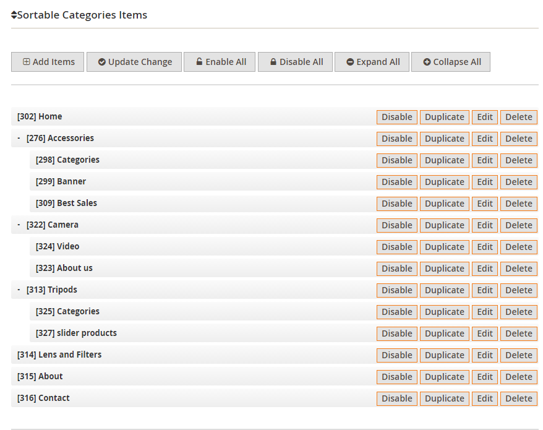Click the plus-circle icon on Collapse All
The image size is (543, 430).
(427, 62)
